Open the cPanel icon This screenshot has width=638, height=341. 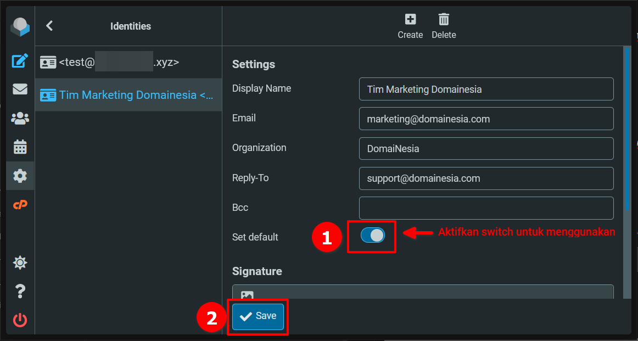click(x=20, y=204)
